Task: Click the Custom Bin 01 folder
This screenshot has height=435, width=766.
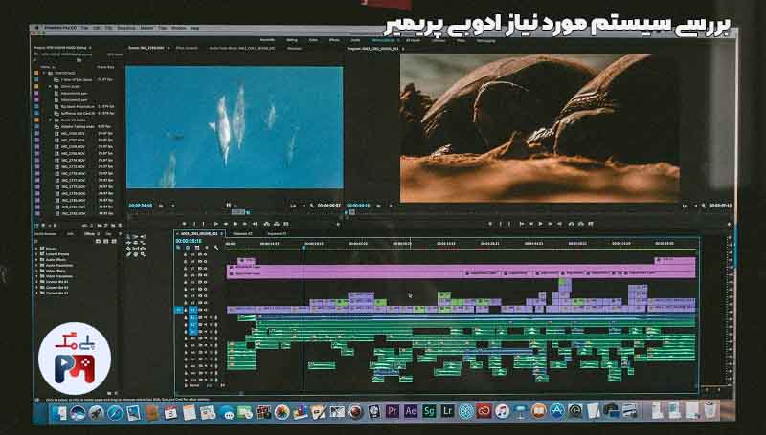Action: tap(57, 282)
